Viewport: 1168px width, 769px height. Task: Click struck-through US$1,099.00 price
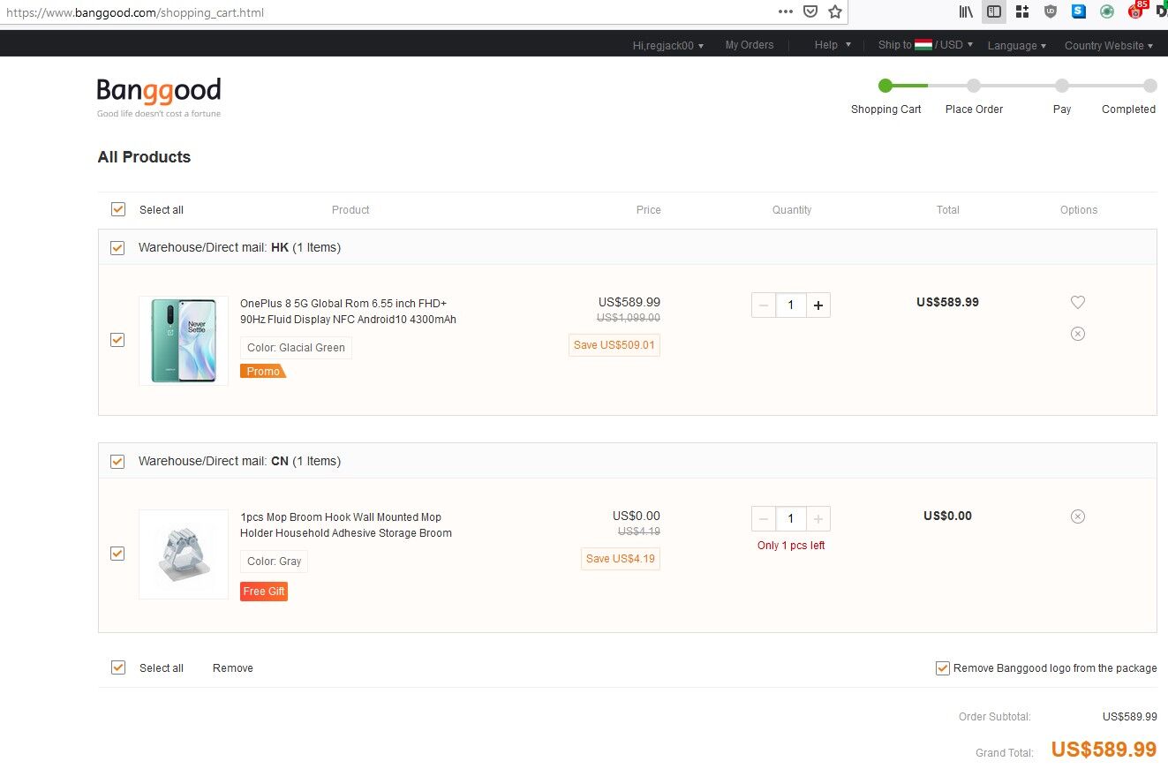click(629, 318)
